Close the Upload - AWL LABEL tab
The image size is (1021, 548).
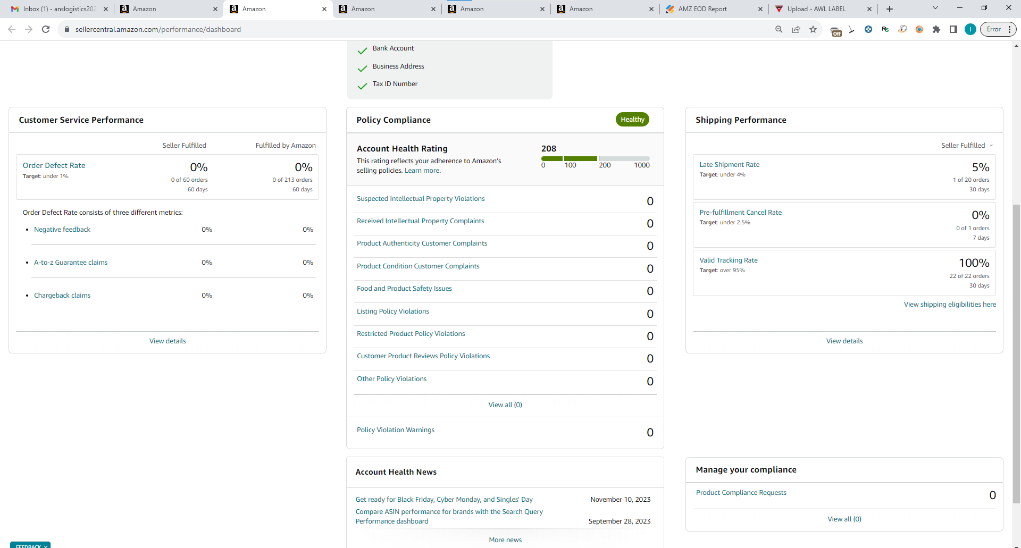[x=869, y=9]
